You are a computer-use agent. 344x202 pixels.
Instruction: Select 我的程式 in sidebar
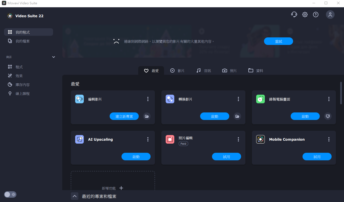click(29, 32)
